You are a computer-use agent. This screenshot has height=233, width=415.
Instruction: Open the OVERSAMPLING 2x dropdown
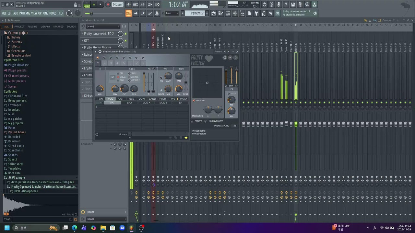(x=235, y=126)
